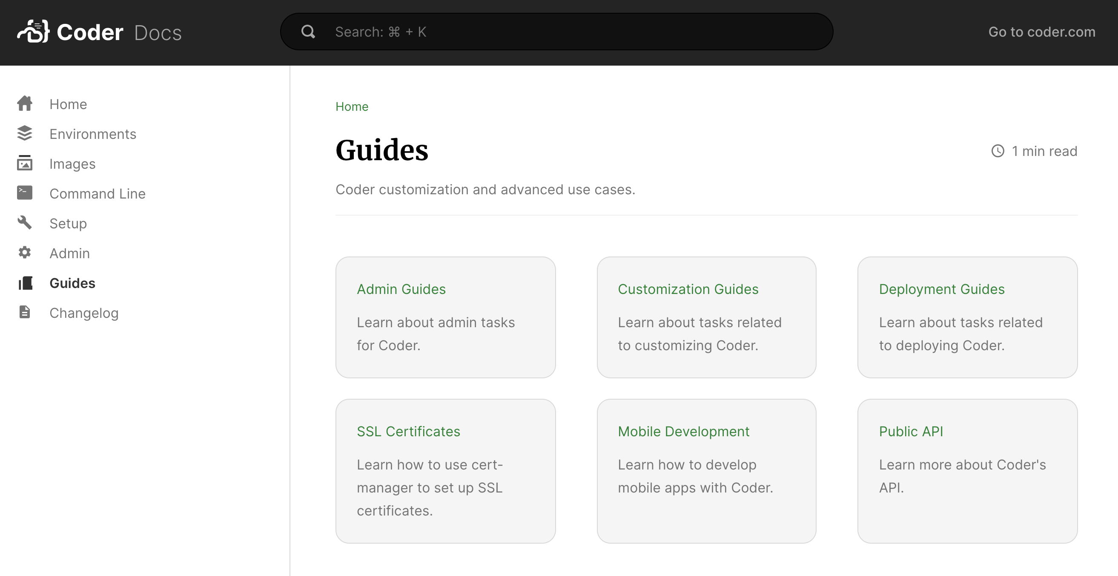Screen dimensions: 1118x576
Task: Click the layers icon beside Environments
Action: 25,133
